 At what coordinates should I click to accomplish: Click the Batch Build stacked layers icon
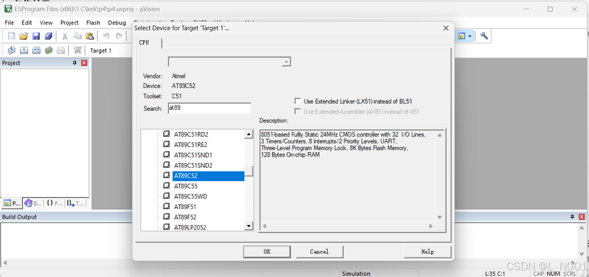[49, 50]
